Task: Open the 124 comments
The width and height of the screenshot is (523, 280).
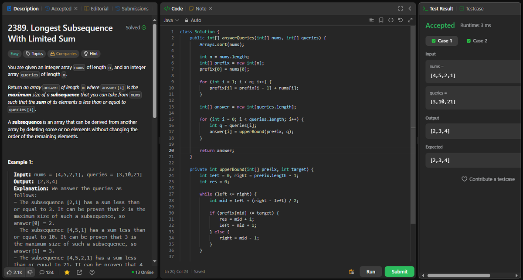Action: click(47, 273)
